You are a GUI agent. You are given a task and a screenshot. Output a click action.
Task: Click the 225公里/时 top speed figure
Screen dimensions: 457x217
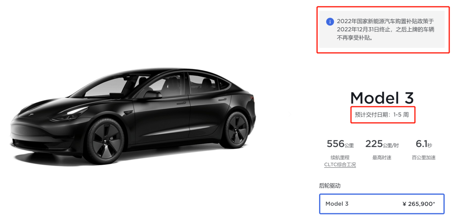[382, 144]
